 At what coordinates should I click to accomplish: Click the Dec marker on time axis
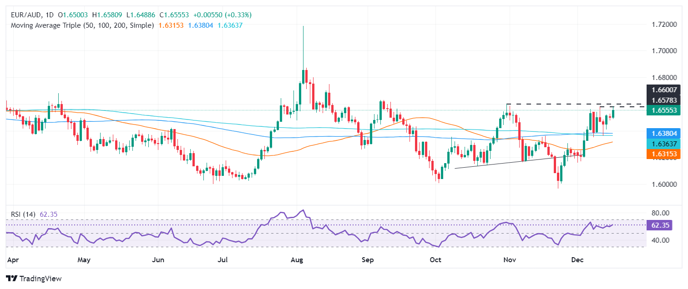(577, 260)
